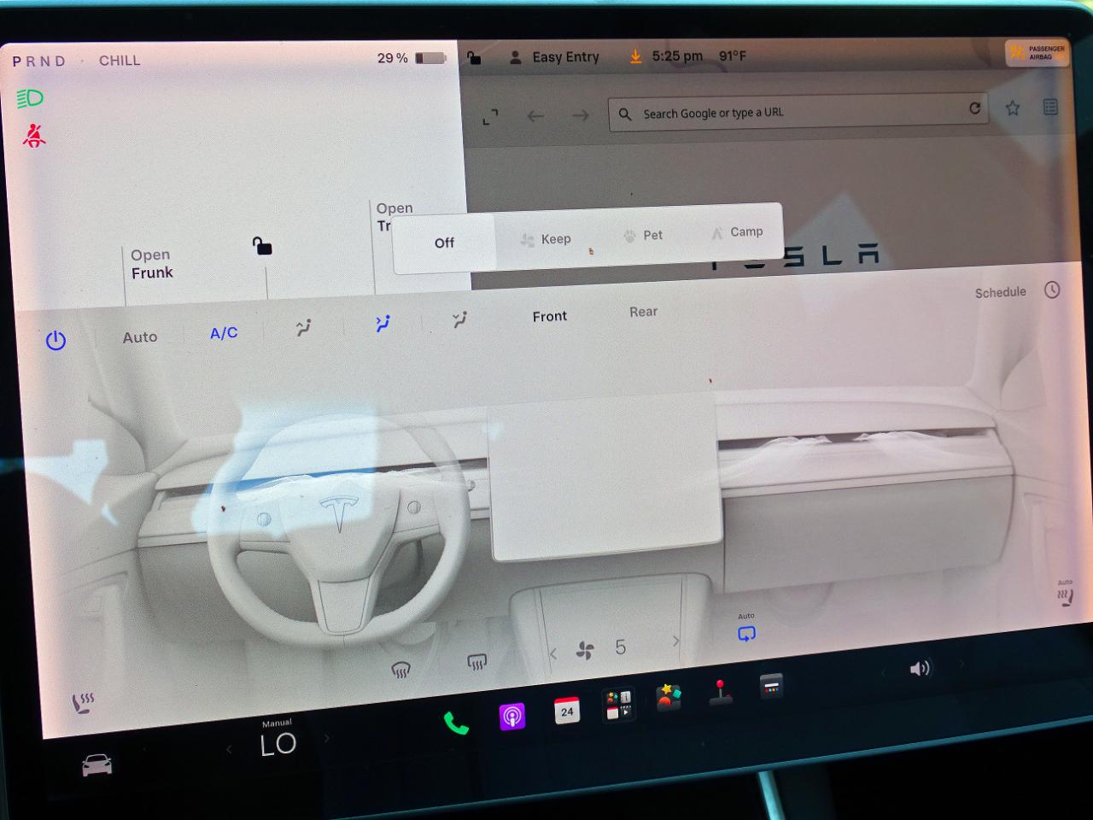
Task: Bookmark page with star icon
Action: pos(1013,108)
